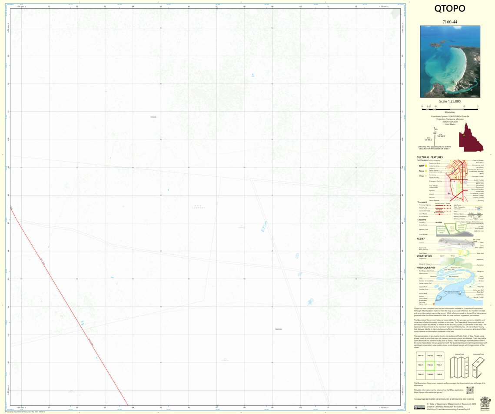Select the 7160-41 adjoining map sheet
Image resolution: width=495 pixels, height=414 pixels.
439,365
